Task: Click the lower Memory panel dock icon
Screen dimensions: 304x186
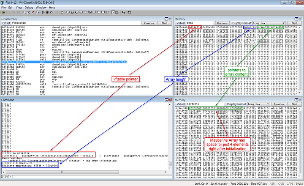Action: click(x=296, y=100)
